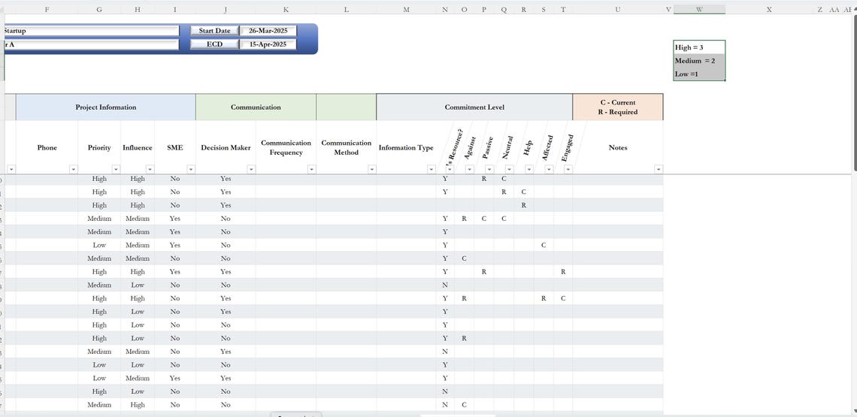Select the R cell in Neutral column

point(504,192)
